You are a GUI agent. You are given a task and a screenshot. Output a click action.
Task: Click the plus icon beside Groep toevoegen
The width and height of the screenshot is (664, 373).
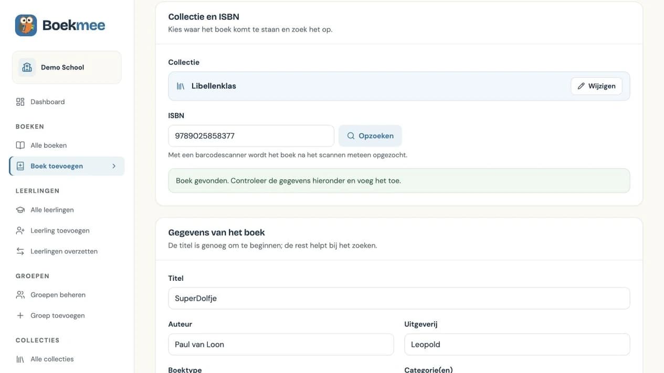pyautogui.click(x=20, y=315)
